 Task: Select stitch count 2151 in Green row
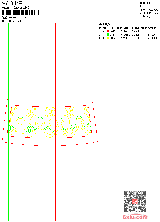coord(113,35)
